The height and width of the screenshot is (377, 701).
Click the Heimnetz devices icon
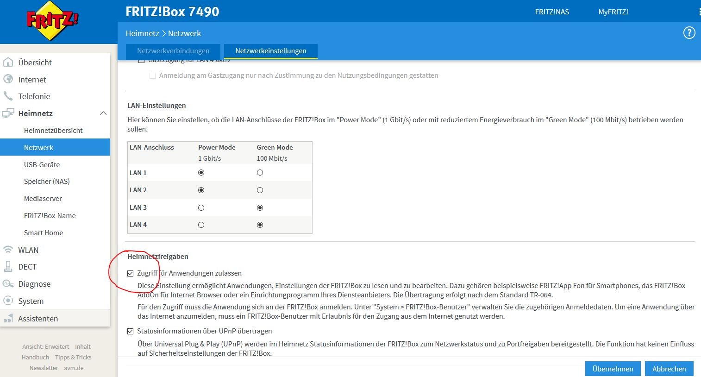8,113
